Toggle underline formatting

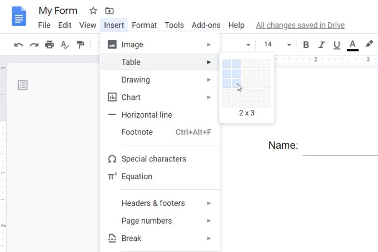[337, 44]
